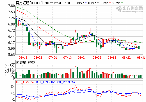Click the red 20PMA legend color swatch
Screen dimensions: 146x102
coord(110,3)
